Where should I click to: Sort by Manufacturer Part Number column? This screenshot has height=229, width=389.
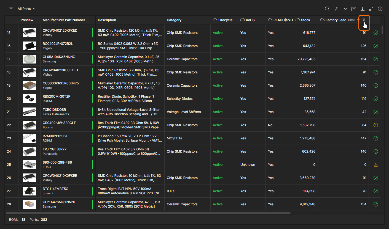(x=64, y=20)
